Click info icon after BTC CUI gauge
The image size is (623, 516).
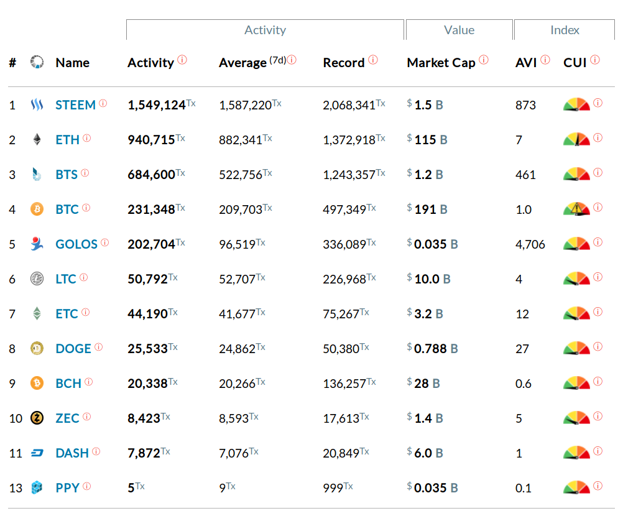(598, 208)
